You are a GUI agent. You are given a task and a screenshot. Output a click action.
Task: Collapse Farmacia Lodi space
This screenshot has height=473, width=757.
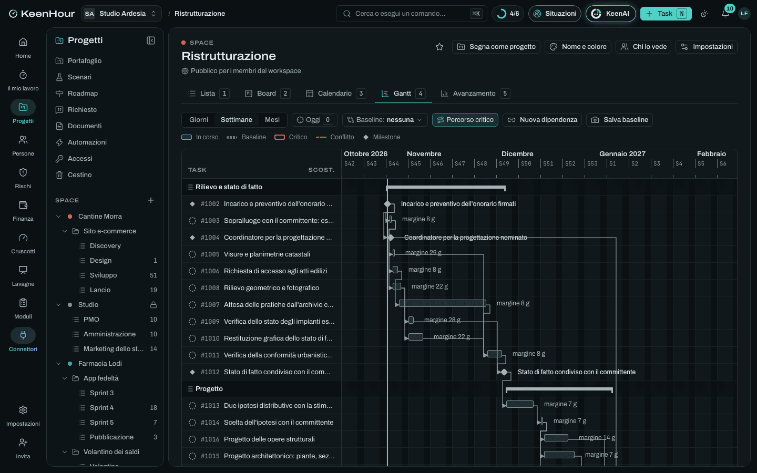(x=58, y=364)
